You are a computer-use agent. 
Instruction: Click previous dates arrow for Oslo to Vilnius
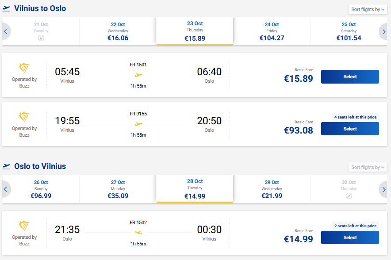tap(6, 189)
